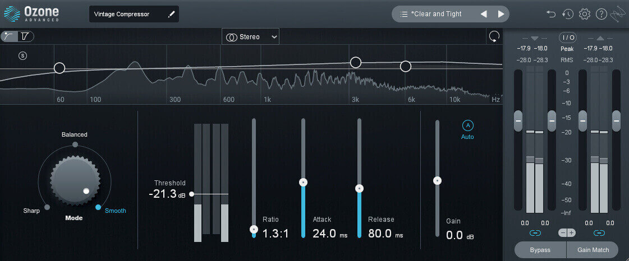Screen dimensions: 629x261
Task: Click the Release slider handle
Action: tap(360, 189)
